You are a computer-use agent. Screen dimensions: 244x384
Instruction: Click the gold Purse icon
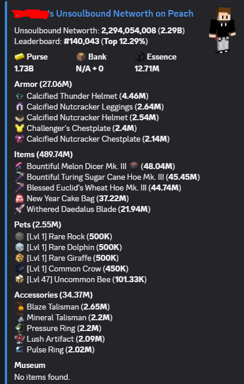19,57
